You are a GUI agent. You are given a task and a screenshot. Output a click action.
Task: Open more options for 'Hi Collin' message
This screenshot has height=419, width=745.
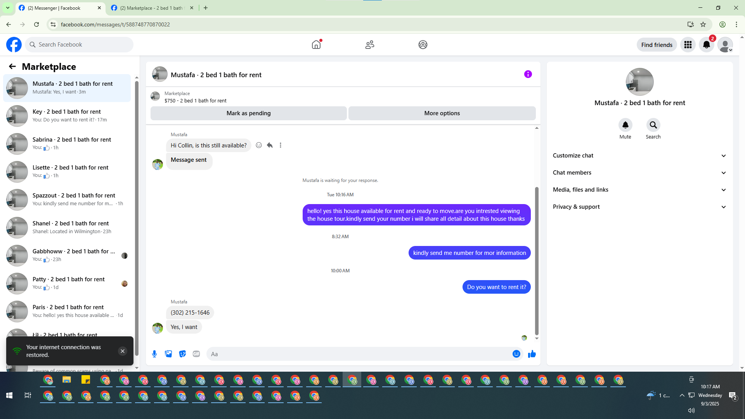[281, 145]
